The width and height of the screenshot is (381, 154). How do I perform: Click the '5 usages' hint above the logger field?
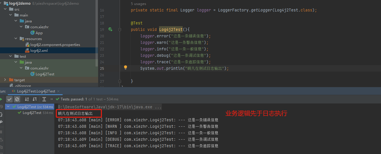pyautogui.click(x=138, y=4)
